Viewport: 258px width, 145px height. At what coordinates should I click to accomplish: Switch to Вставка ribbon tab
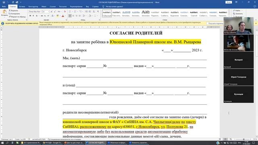coord(22,6)
